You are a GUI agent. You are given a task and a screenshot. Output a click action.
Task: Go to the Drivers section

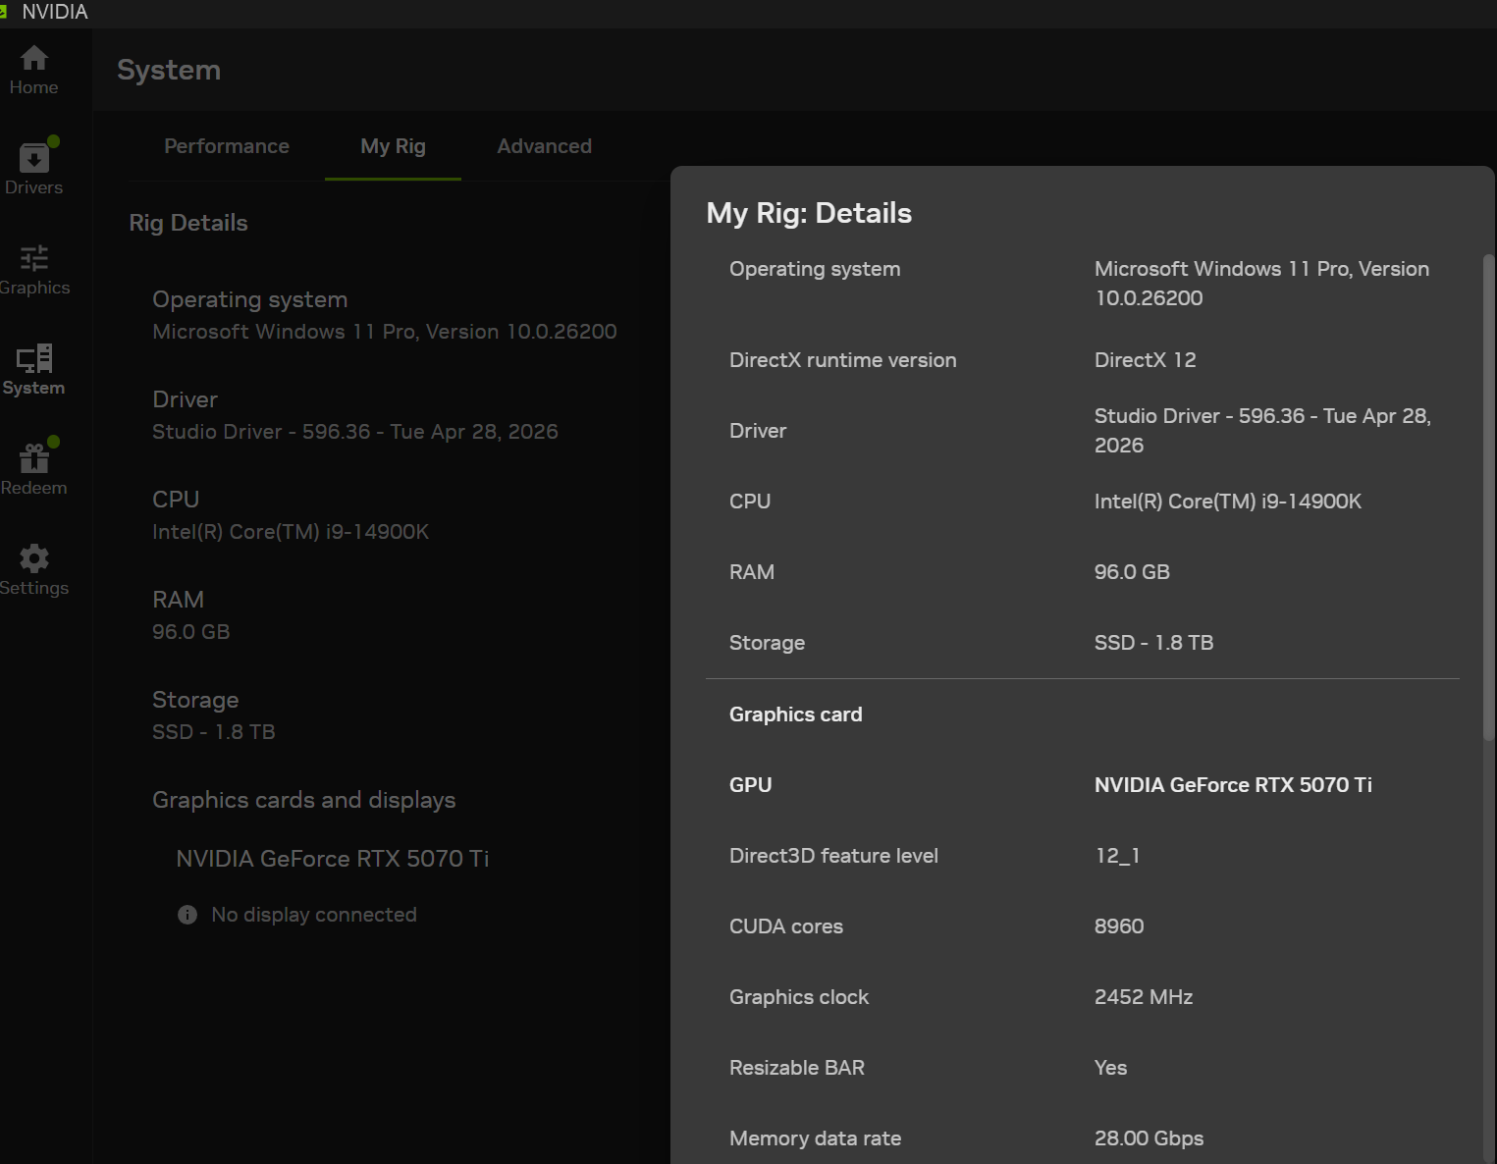(33, 168)
